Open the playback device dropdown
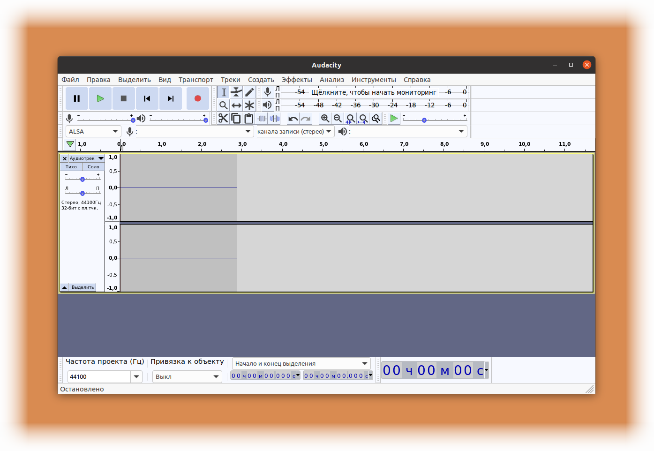Viewport: 654px width, 451px height. (x=408, y=131)
